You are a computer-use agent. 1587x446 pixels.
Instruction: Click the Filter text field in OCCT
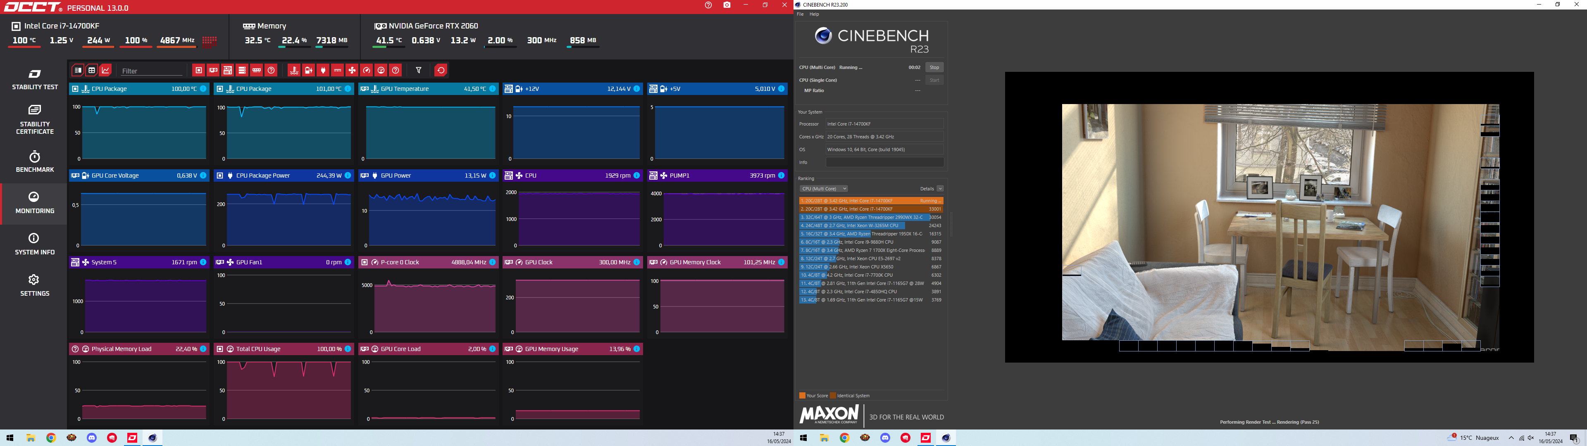point(152,71)
